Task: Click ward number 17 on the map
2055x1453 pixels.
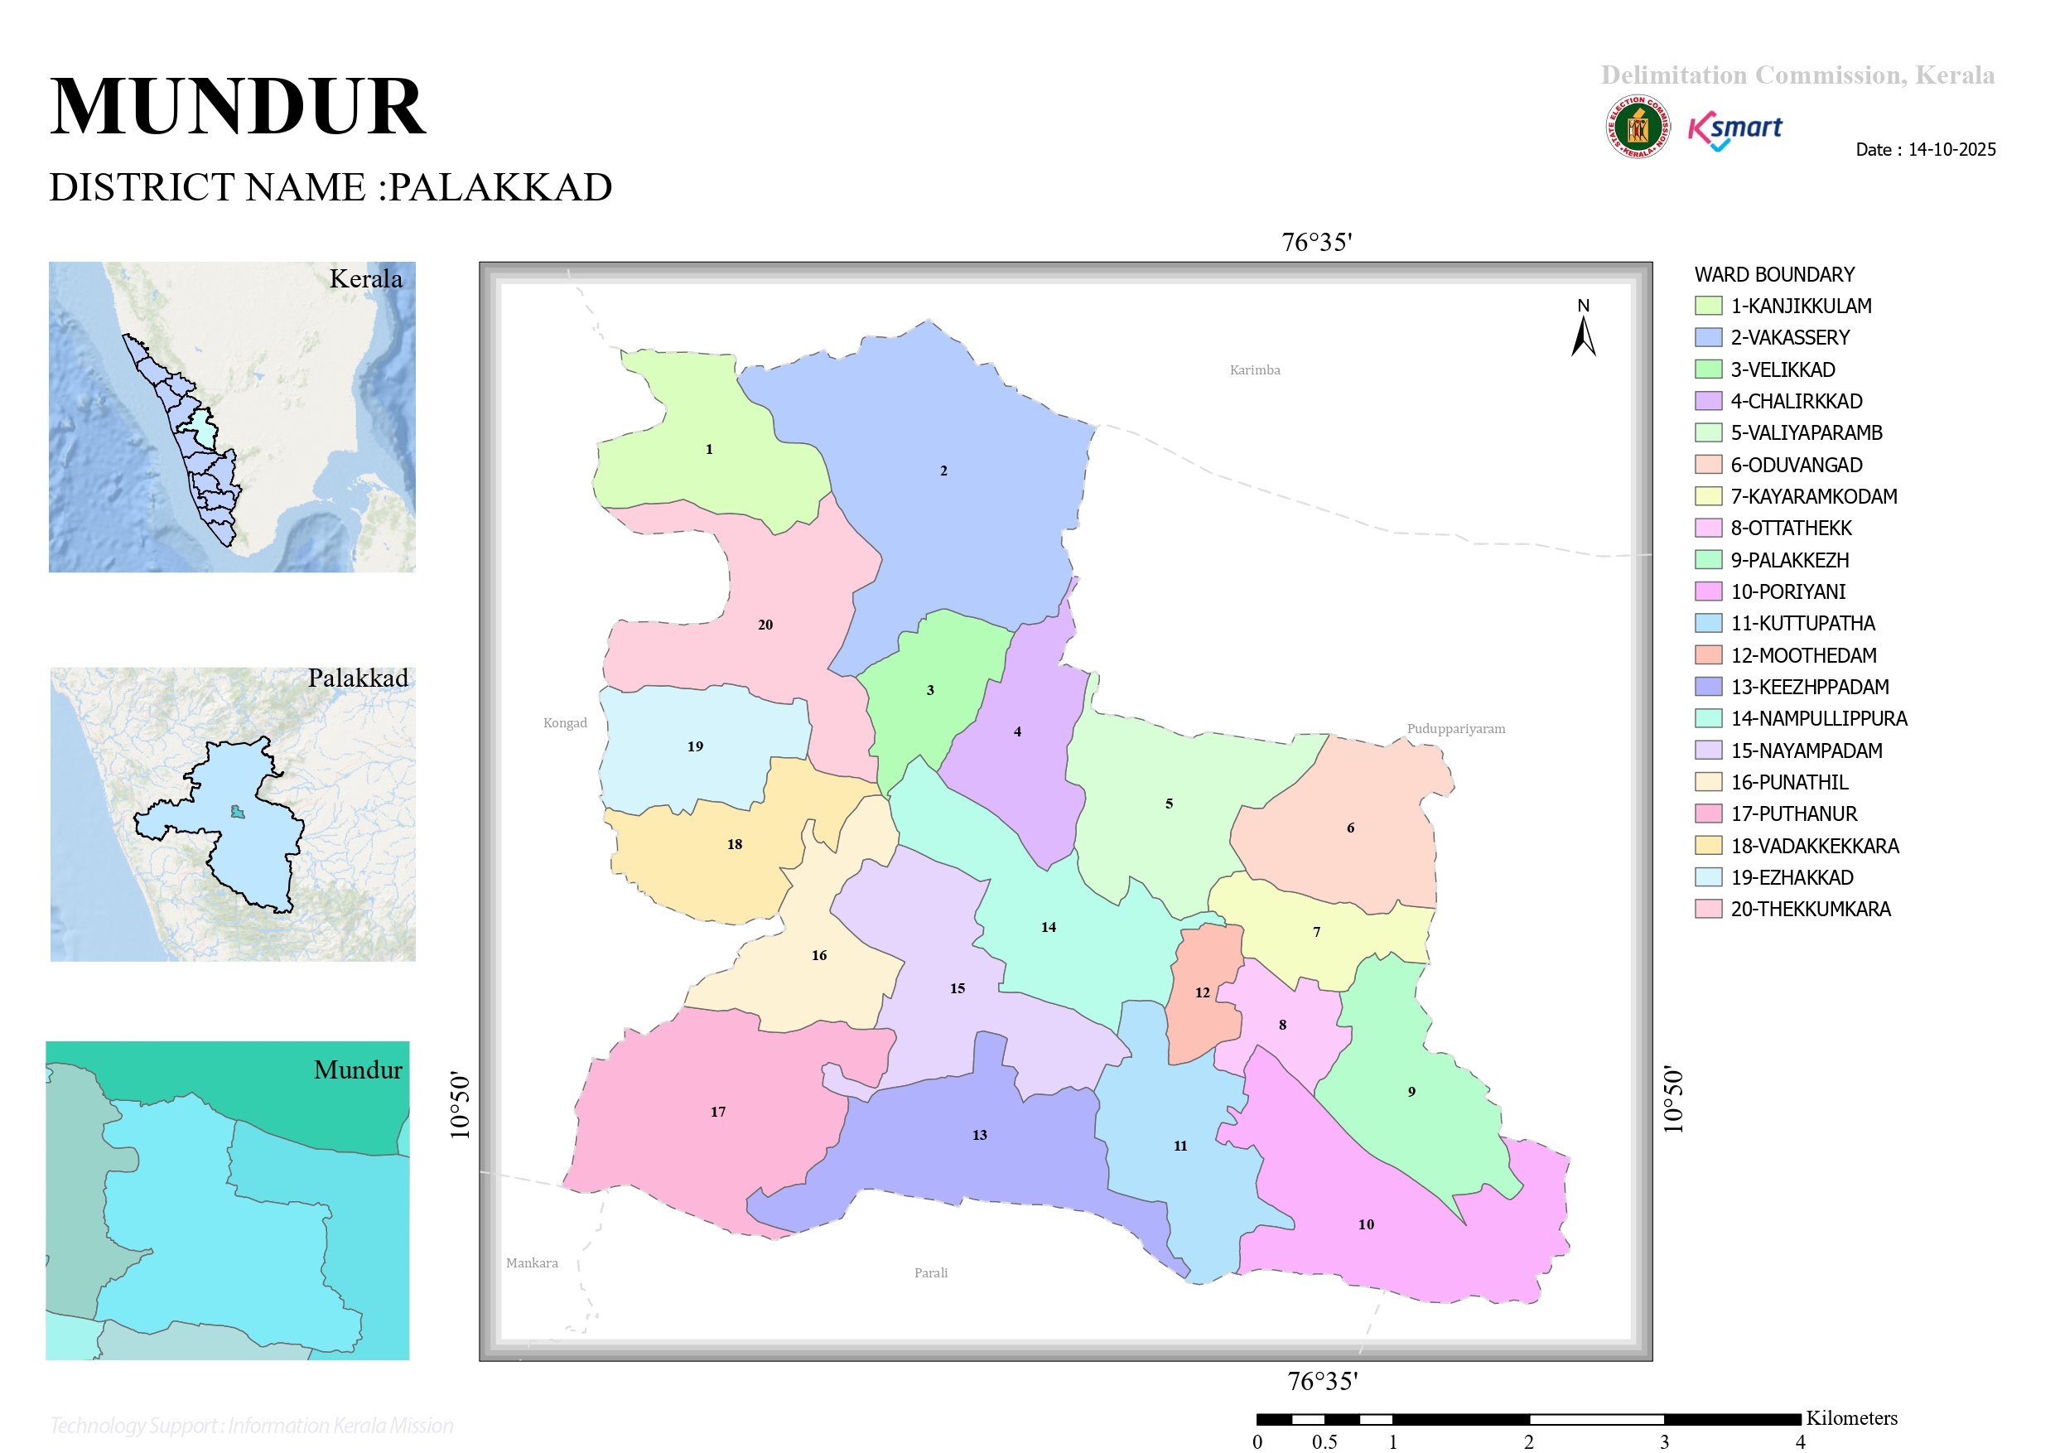Action: click(718, 1112)
